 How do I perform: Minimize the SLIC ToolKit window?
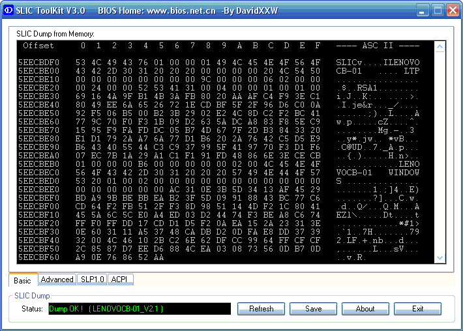tap(422, 10)
